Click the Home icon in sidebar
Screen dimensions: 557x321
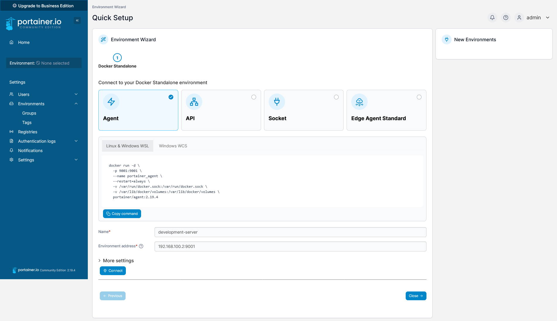tap(11, 42)
